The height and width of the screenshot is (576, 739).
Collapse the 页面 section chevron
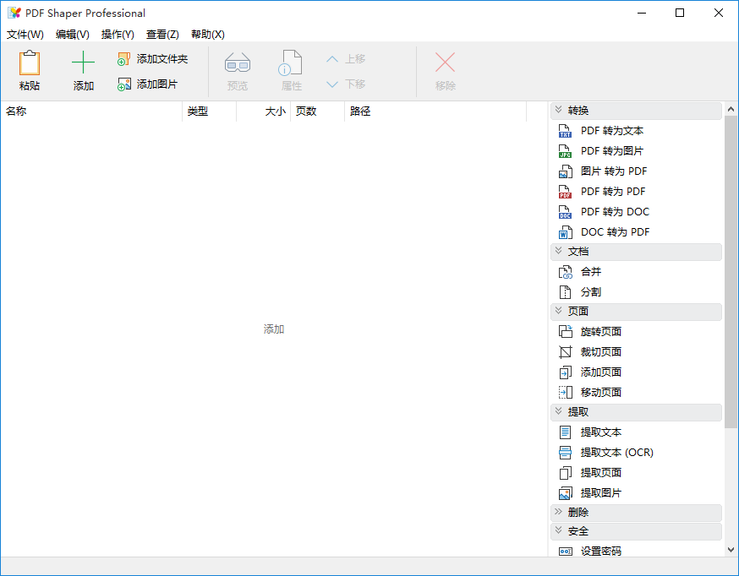(559, 311)
